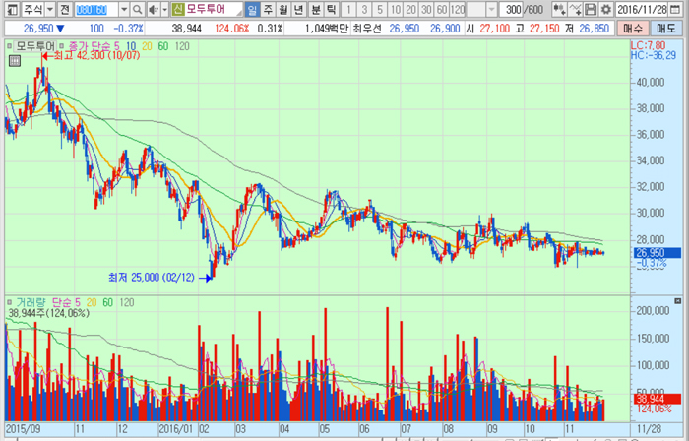Select the 60 interval tab
This screenshot has height=441, width=689.
(442, 9)
